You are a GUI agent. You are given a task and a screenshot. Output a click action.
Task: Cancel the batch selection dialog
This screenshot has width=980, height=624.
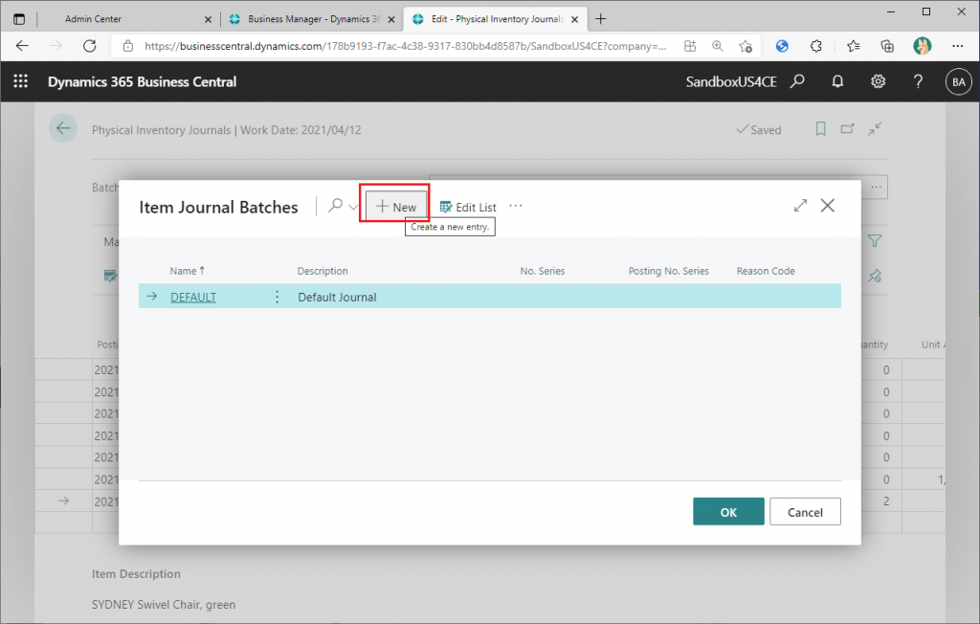[805, 511]
